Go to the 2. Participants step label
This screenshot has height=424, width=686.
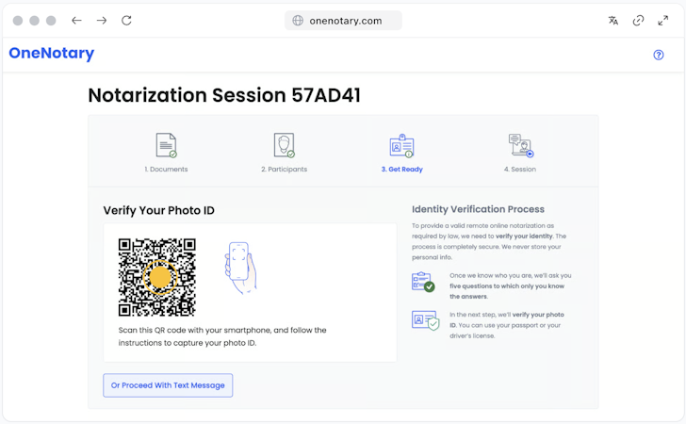point(284,170)
